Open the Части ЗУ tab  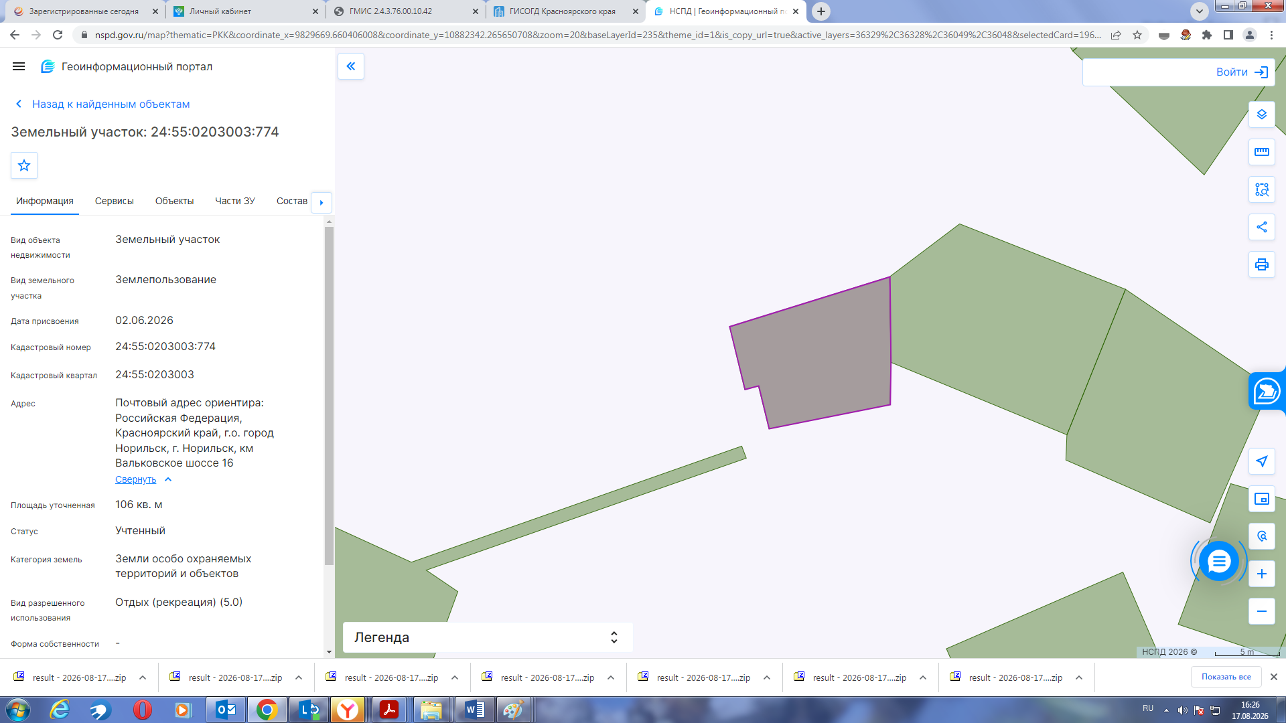click(x=235, y=201)
